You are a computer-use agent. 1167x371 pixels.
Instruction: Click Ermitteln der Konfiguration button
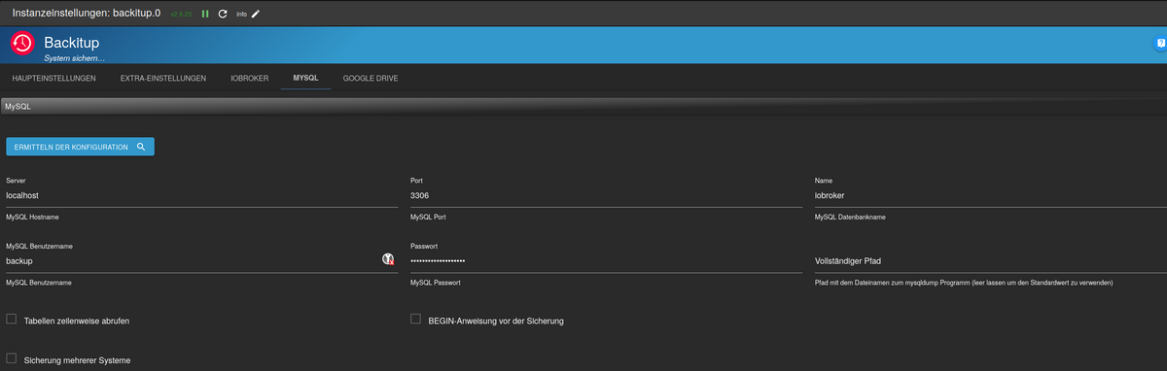(80, 147)
